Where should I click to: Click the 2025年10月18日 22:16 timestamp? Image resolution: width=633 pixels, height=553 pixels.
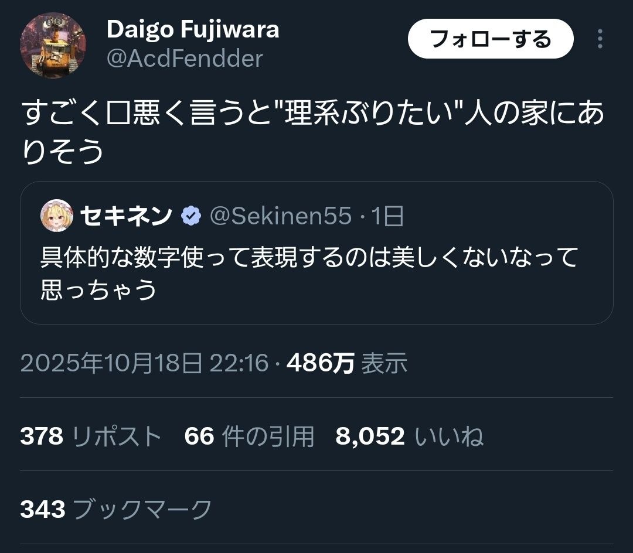pos(144,363)
